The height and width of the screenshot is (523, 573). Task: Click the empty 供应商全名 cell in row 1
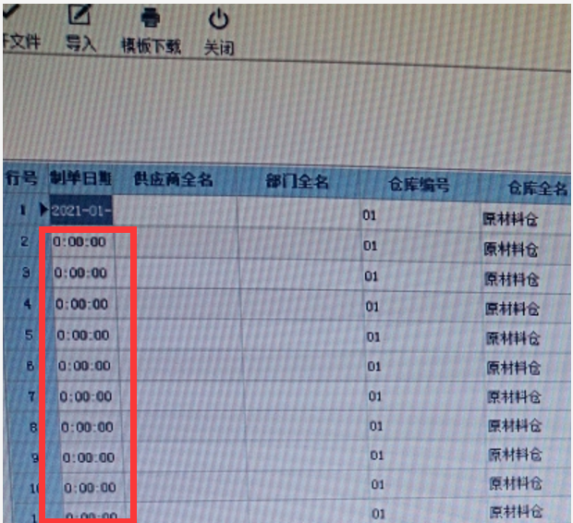click(x=176, y=212)
